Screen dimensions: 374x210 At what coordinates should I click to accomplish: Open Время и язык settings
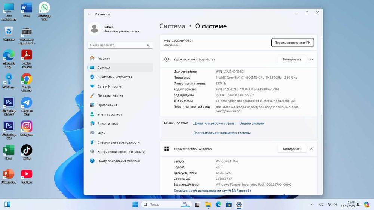[120, 123]
